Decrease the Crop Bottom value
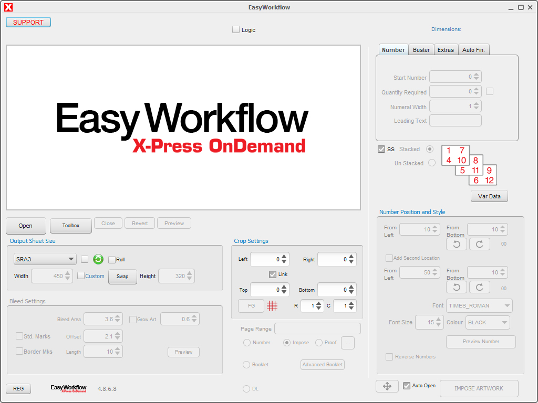The width and height of the screenshot is (538, 403). click(351, 292)
